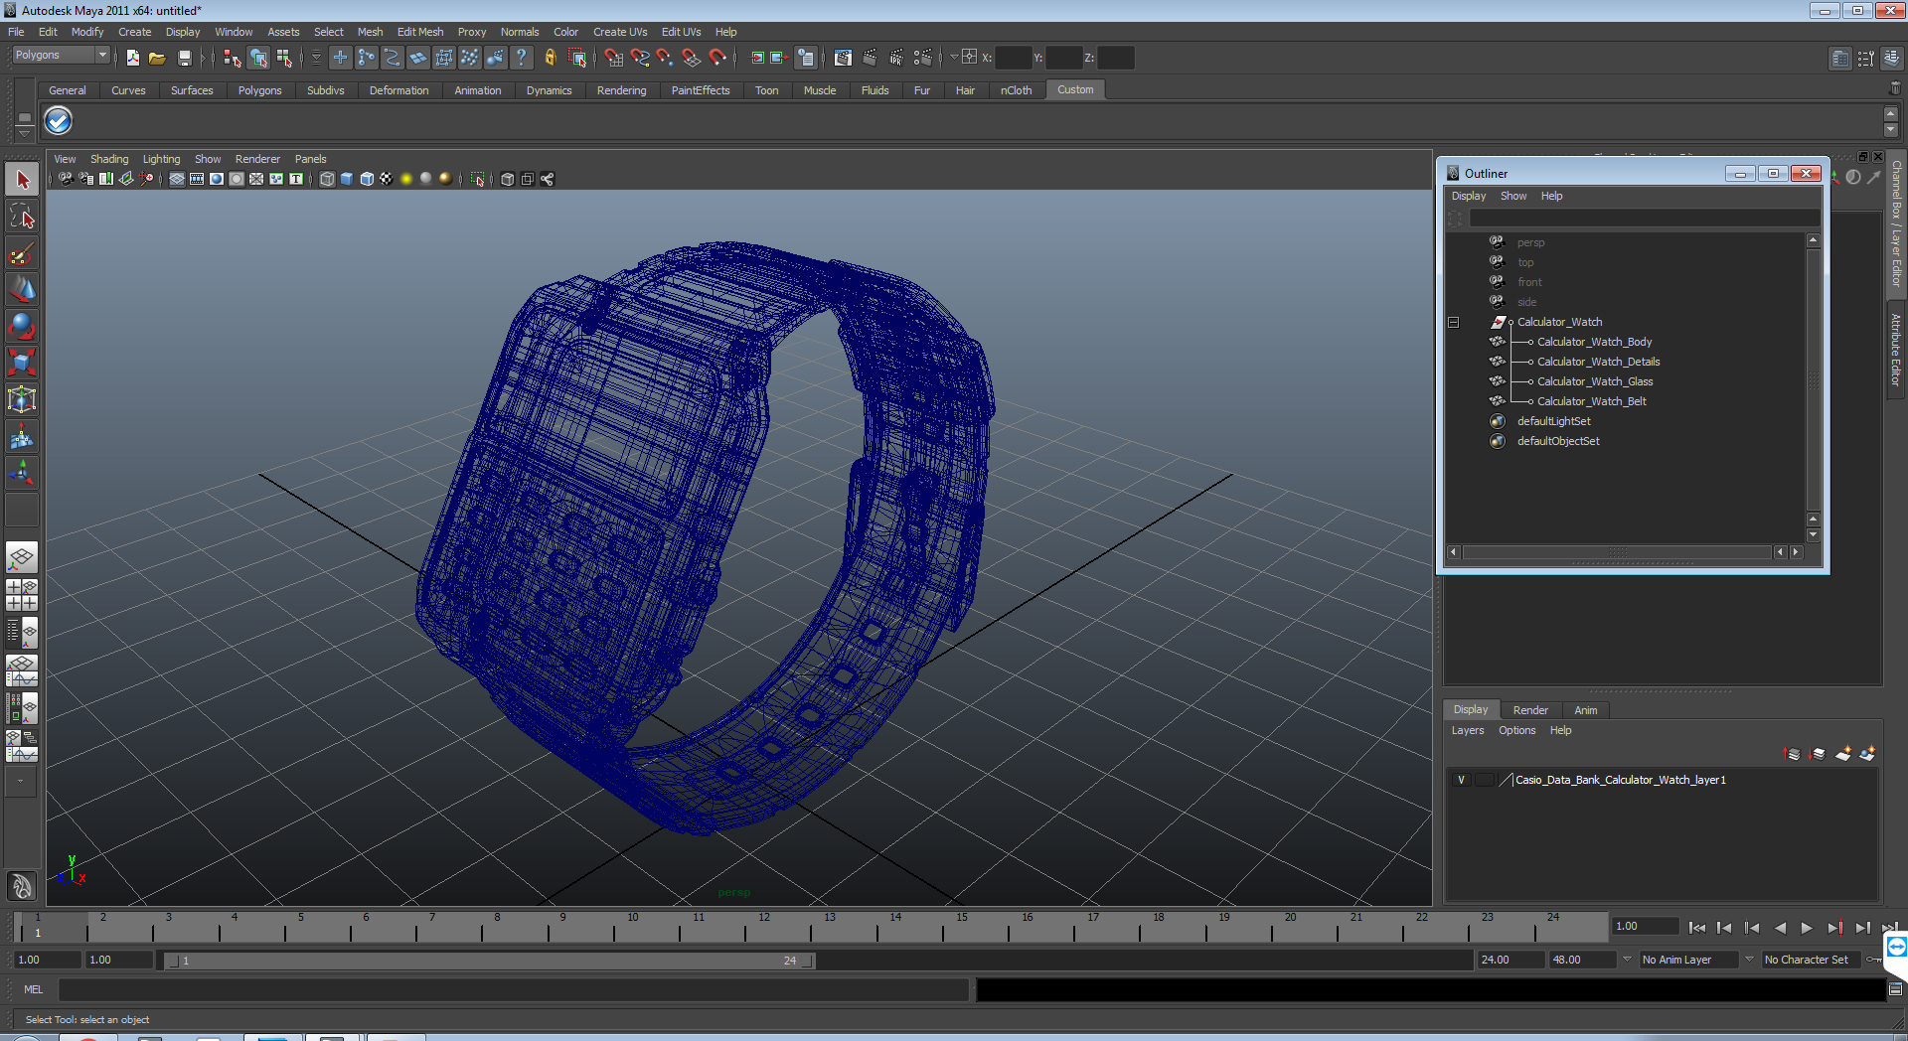The image size is (1908, 1041).
Task: Activate the Universal Manipulator tool
Action: [22, 399]
